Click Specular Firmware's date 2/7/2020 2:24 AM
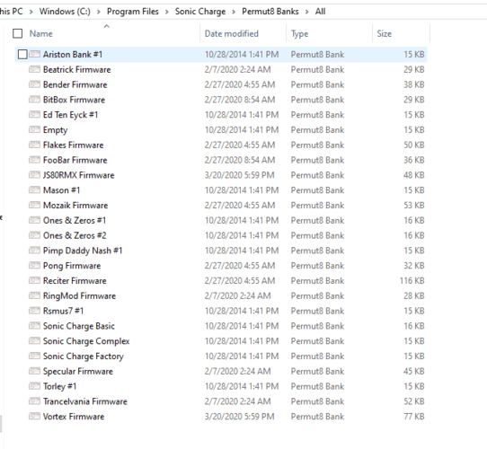Viewport: 487px width, 449px height. click(x=237, y=371)
